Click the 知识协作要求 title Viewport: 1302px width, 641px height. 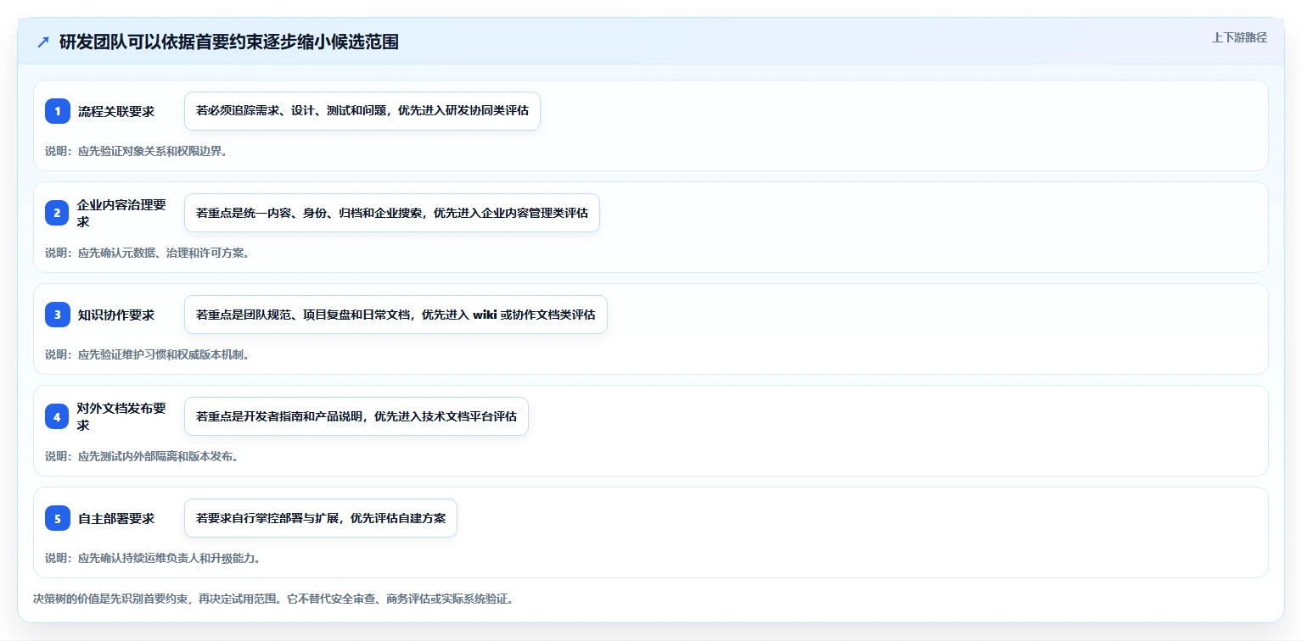click(x=116, y=315)
